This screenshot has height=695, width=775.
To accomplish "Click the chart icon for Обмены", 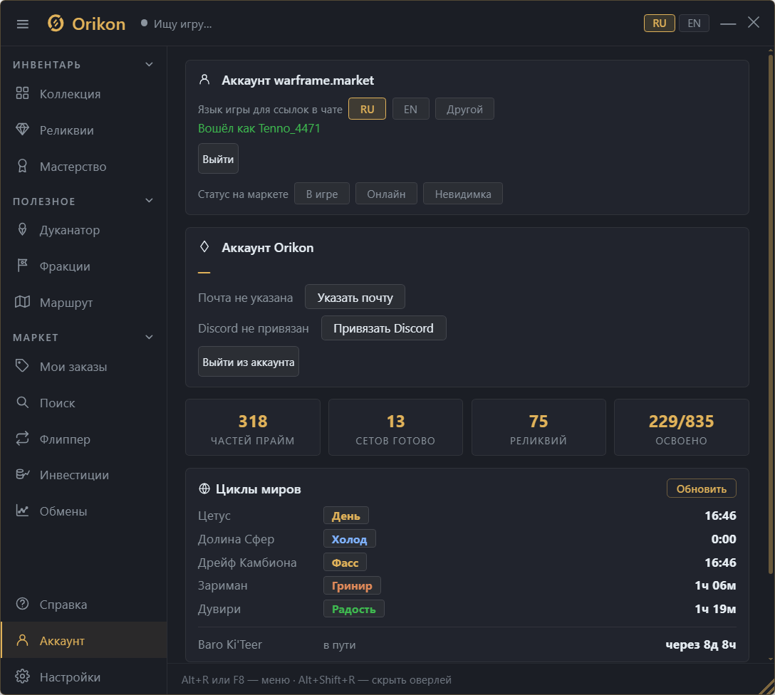I will (x=22, y=511).
